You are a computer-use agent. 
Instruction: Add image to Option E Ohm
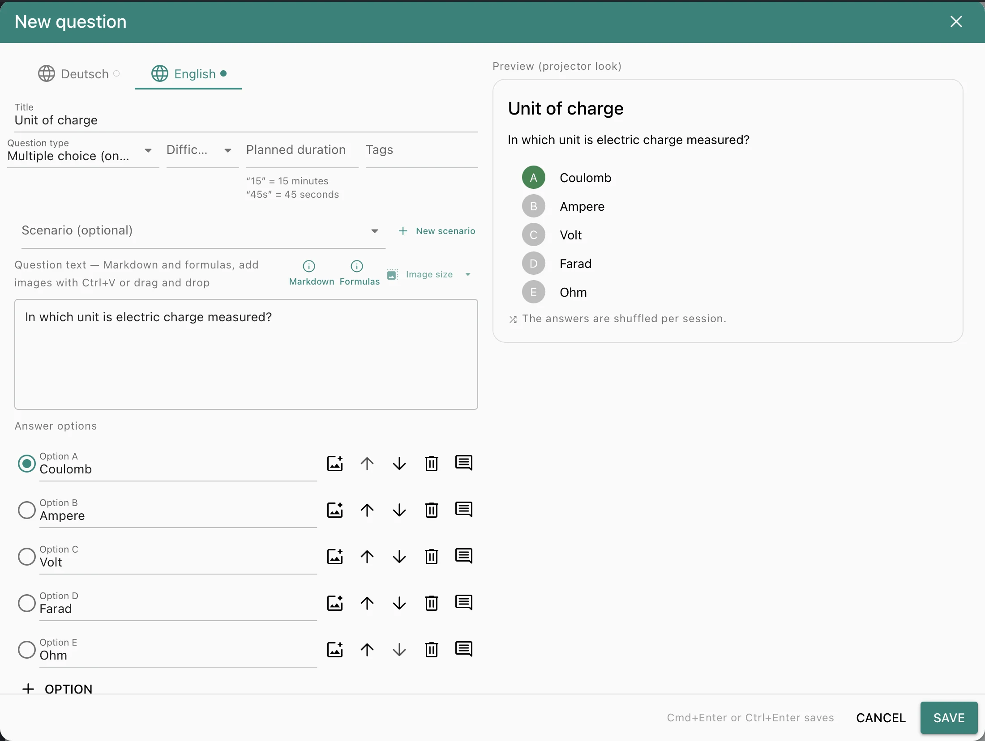click(335, 650)
